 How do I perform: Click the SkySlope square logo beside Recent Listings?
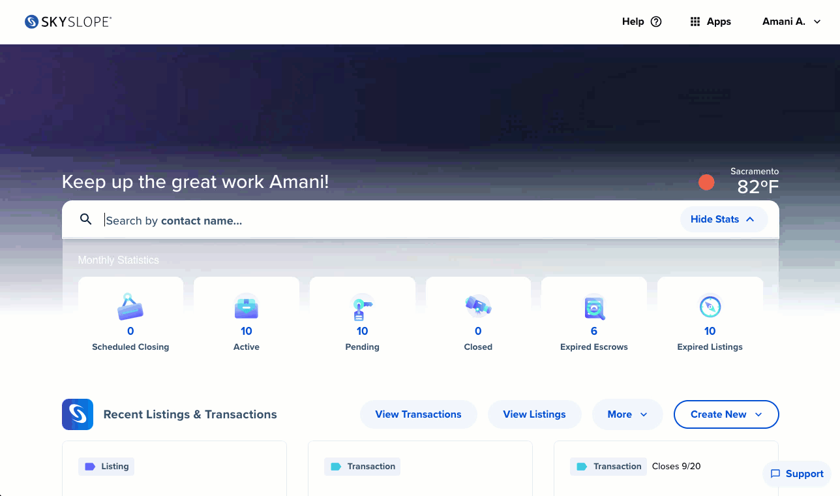point(78,414)
